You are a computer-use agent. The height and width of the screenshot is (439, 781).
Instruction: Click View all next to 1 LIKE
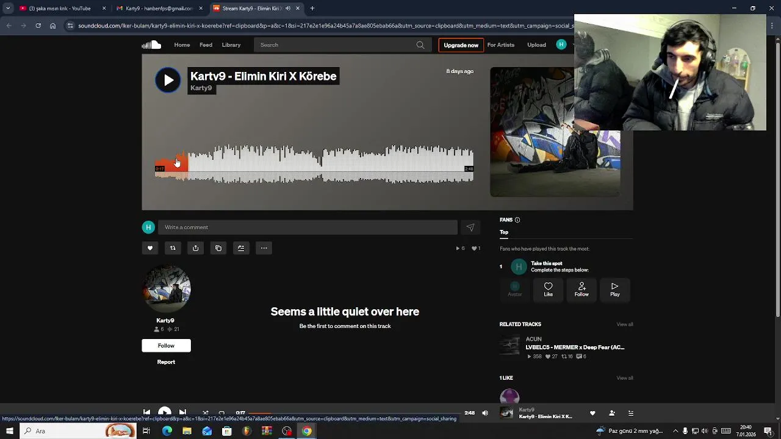click(625, 378)
